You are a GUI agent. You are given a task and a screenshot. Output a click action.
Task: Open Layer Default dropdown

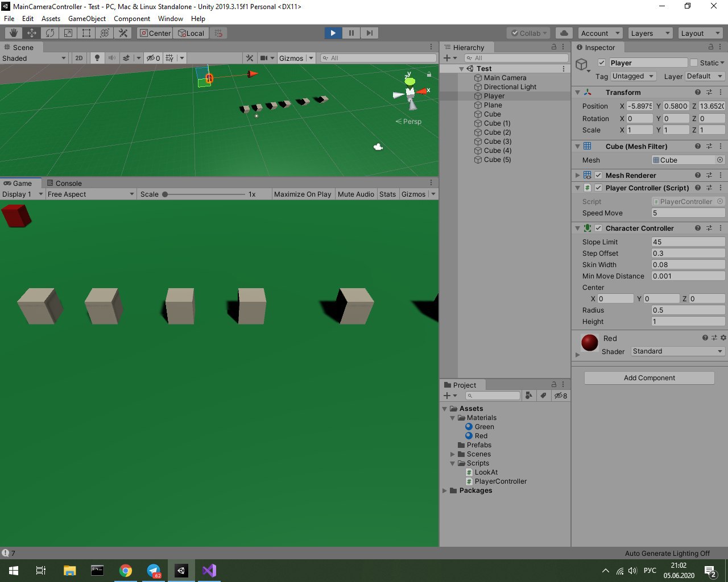point(705,76)
